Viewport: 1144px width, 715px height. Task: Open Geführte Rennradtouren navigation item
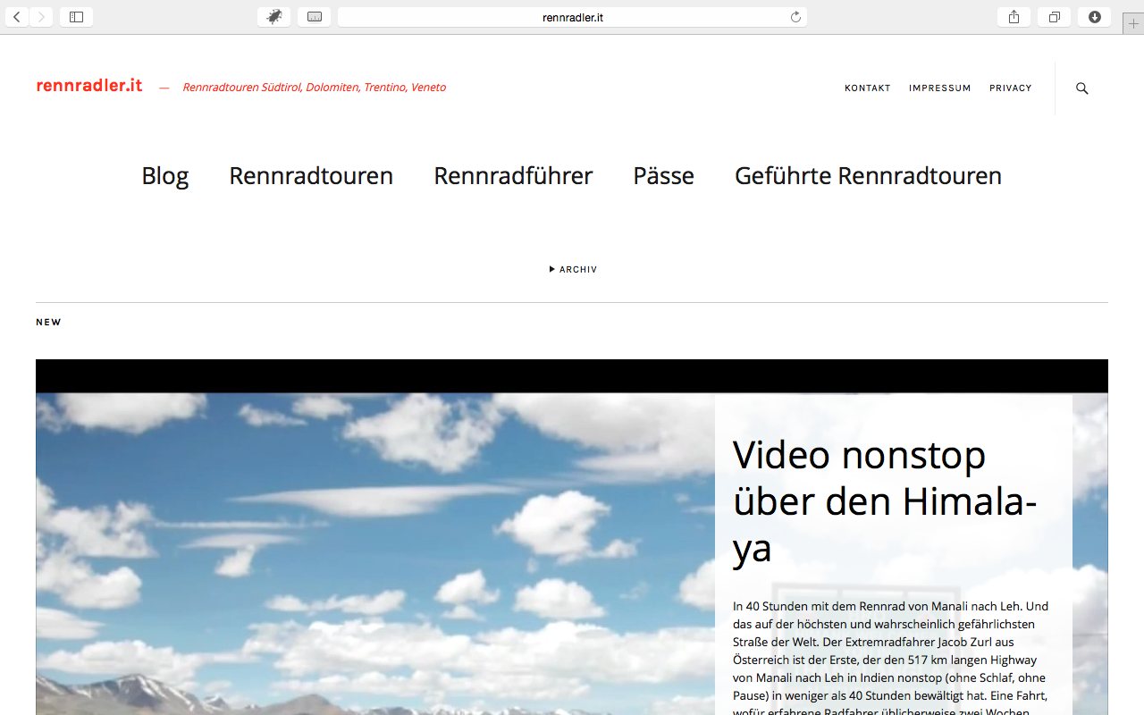click(x=868, y=176)
